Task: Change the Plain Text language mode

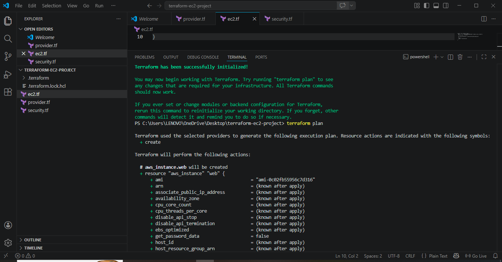Action: [x=438, y=256]
